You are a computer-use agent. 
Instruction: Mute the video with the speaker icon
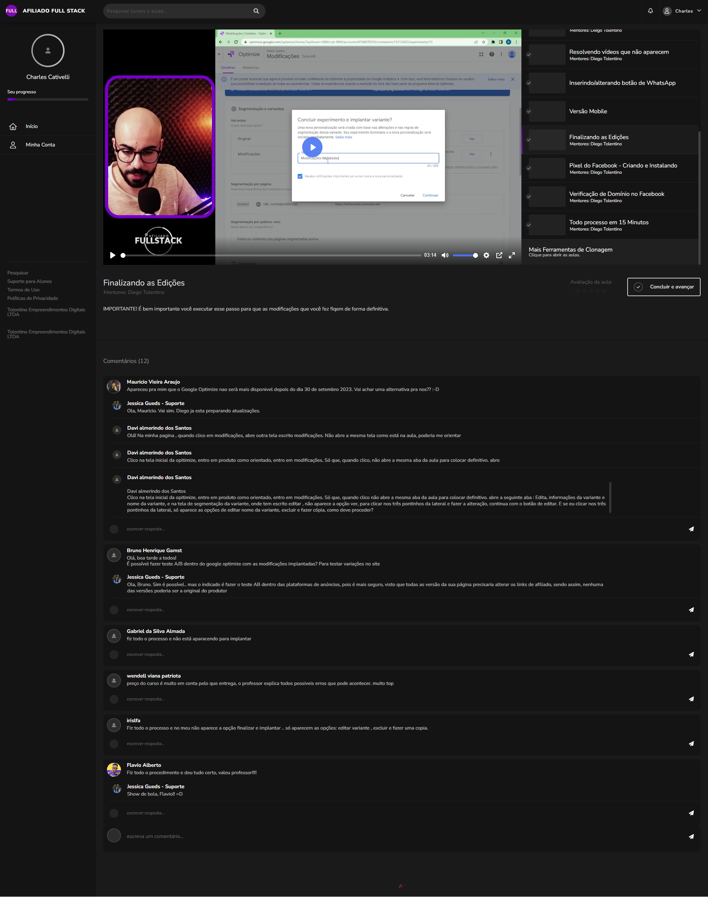[x=445, y=255]
